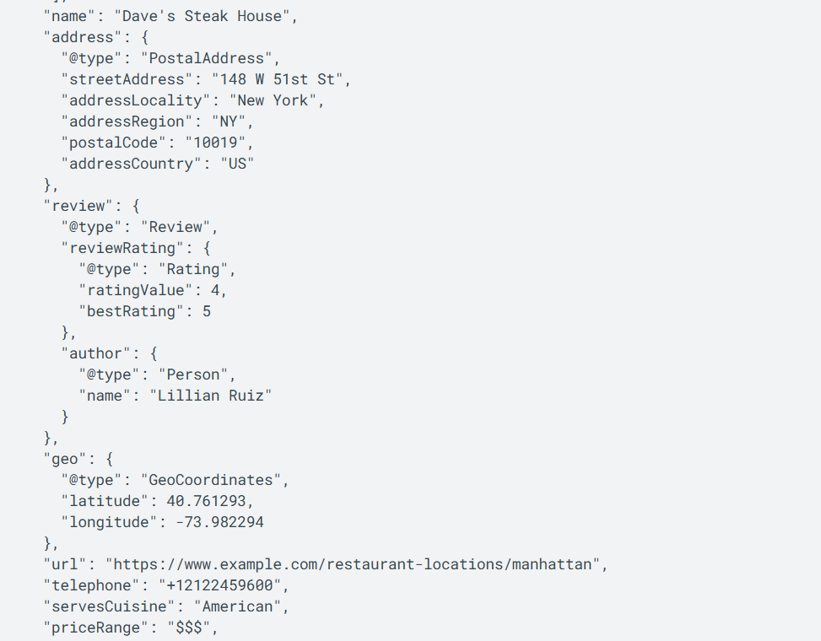Select the "148 W 51st St" street address
Image resolution: width=821 pixels, height=641 pixels.
[x=281, y=79]
